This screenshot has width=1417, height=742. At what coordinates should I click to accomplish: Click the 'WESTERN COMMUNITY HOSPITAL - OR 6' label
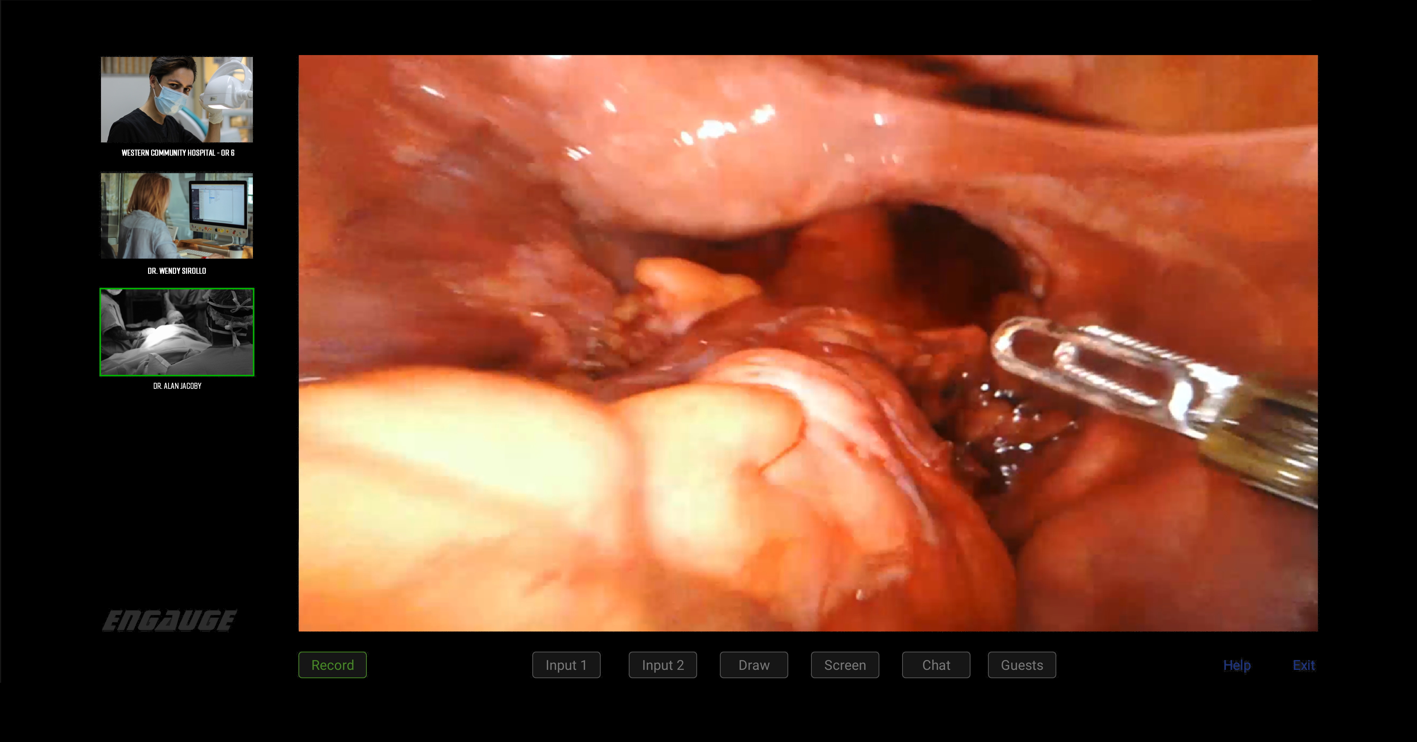coord(178,153)
